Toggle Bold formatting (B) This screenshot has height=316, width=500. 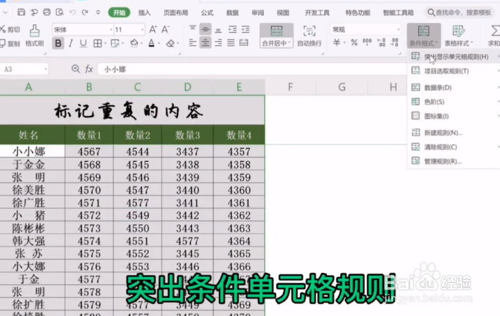tap(58, 43)
